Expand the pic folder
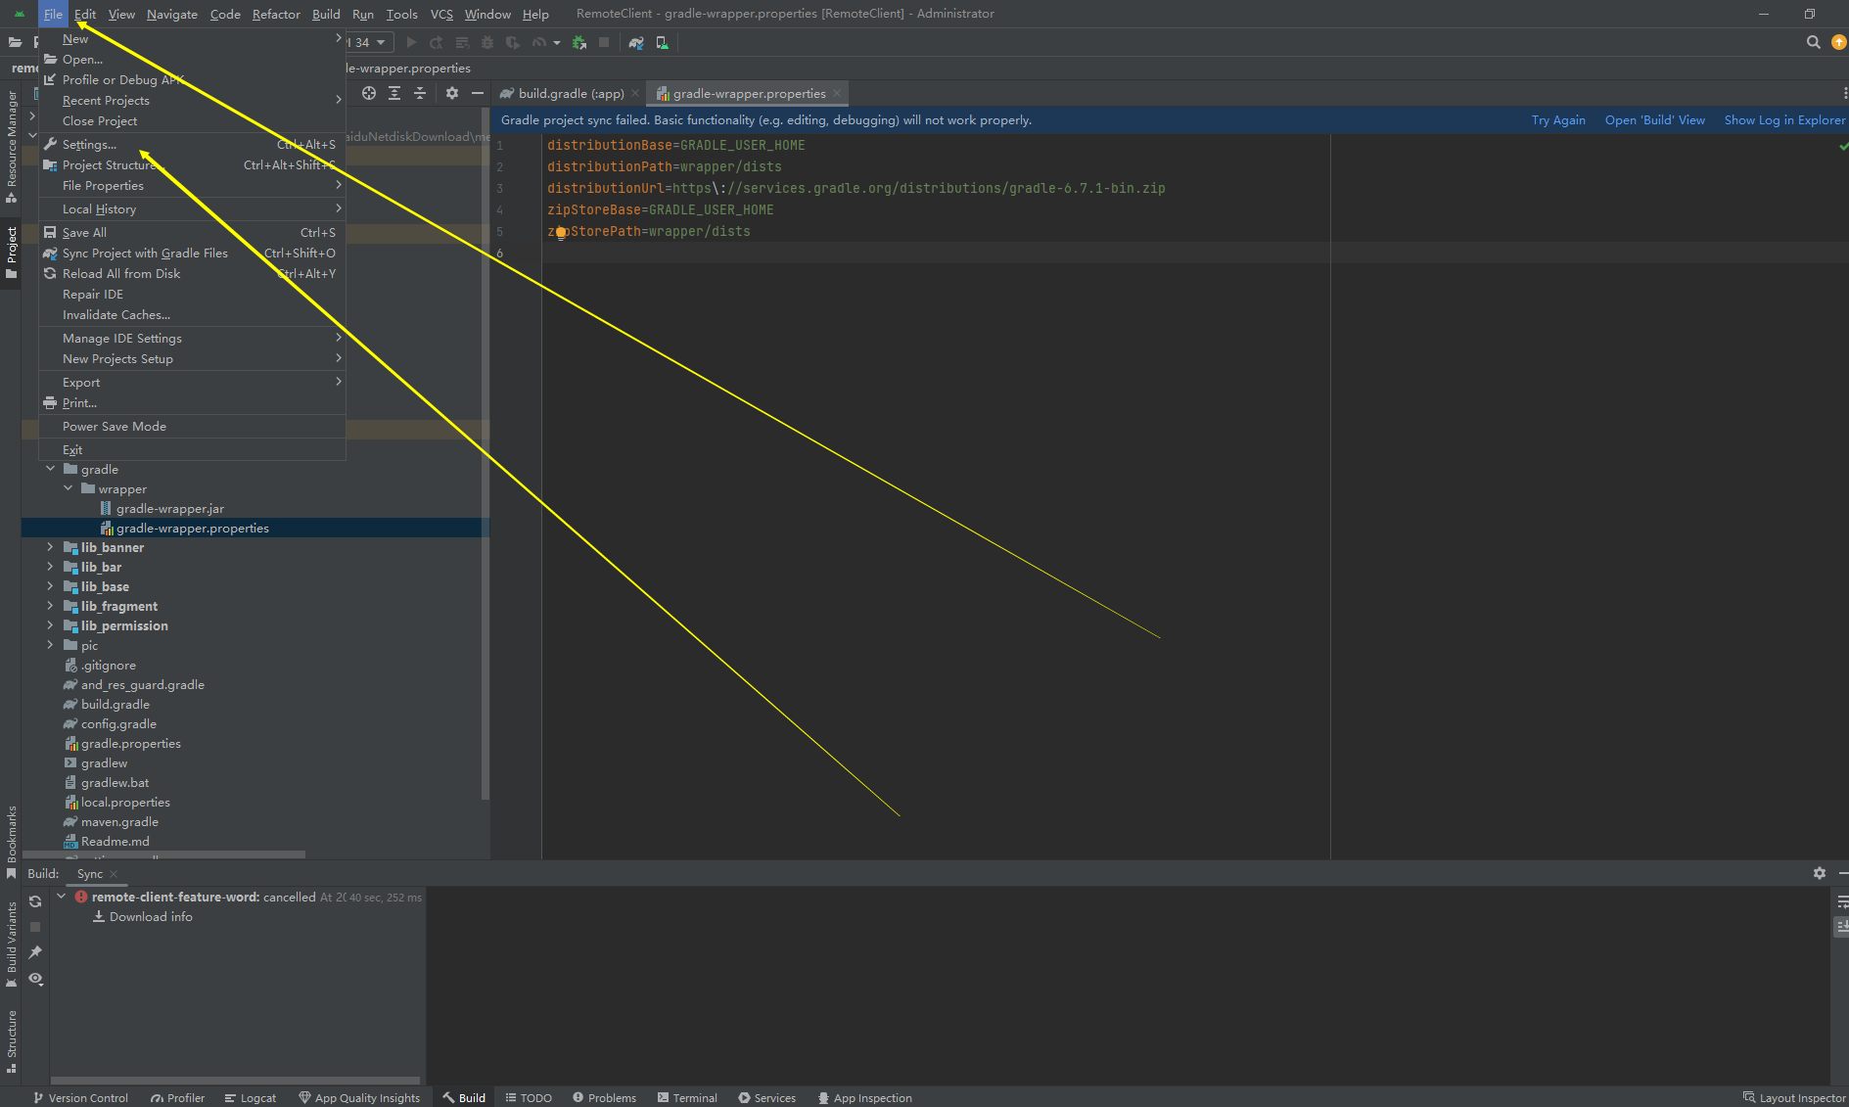Image resolution: width=1849 pixels, height=1107 pixels. (x=50, y=645)
